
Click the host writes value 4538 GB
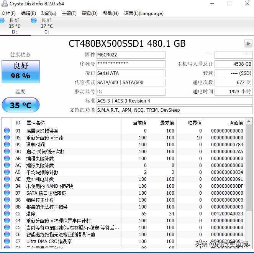pos(233,64)
